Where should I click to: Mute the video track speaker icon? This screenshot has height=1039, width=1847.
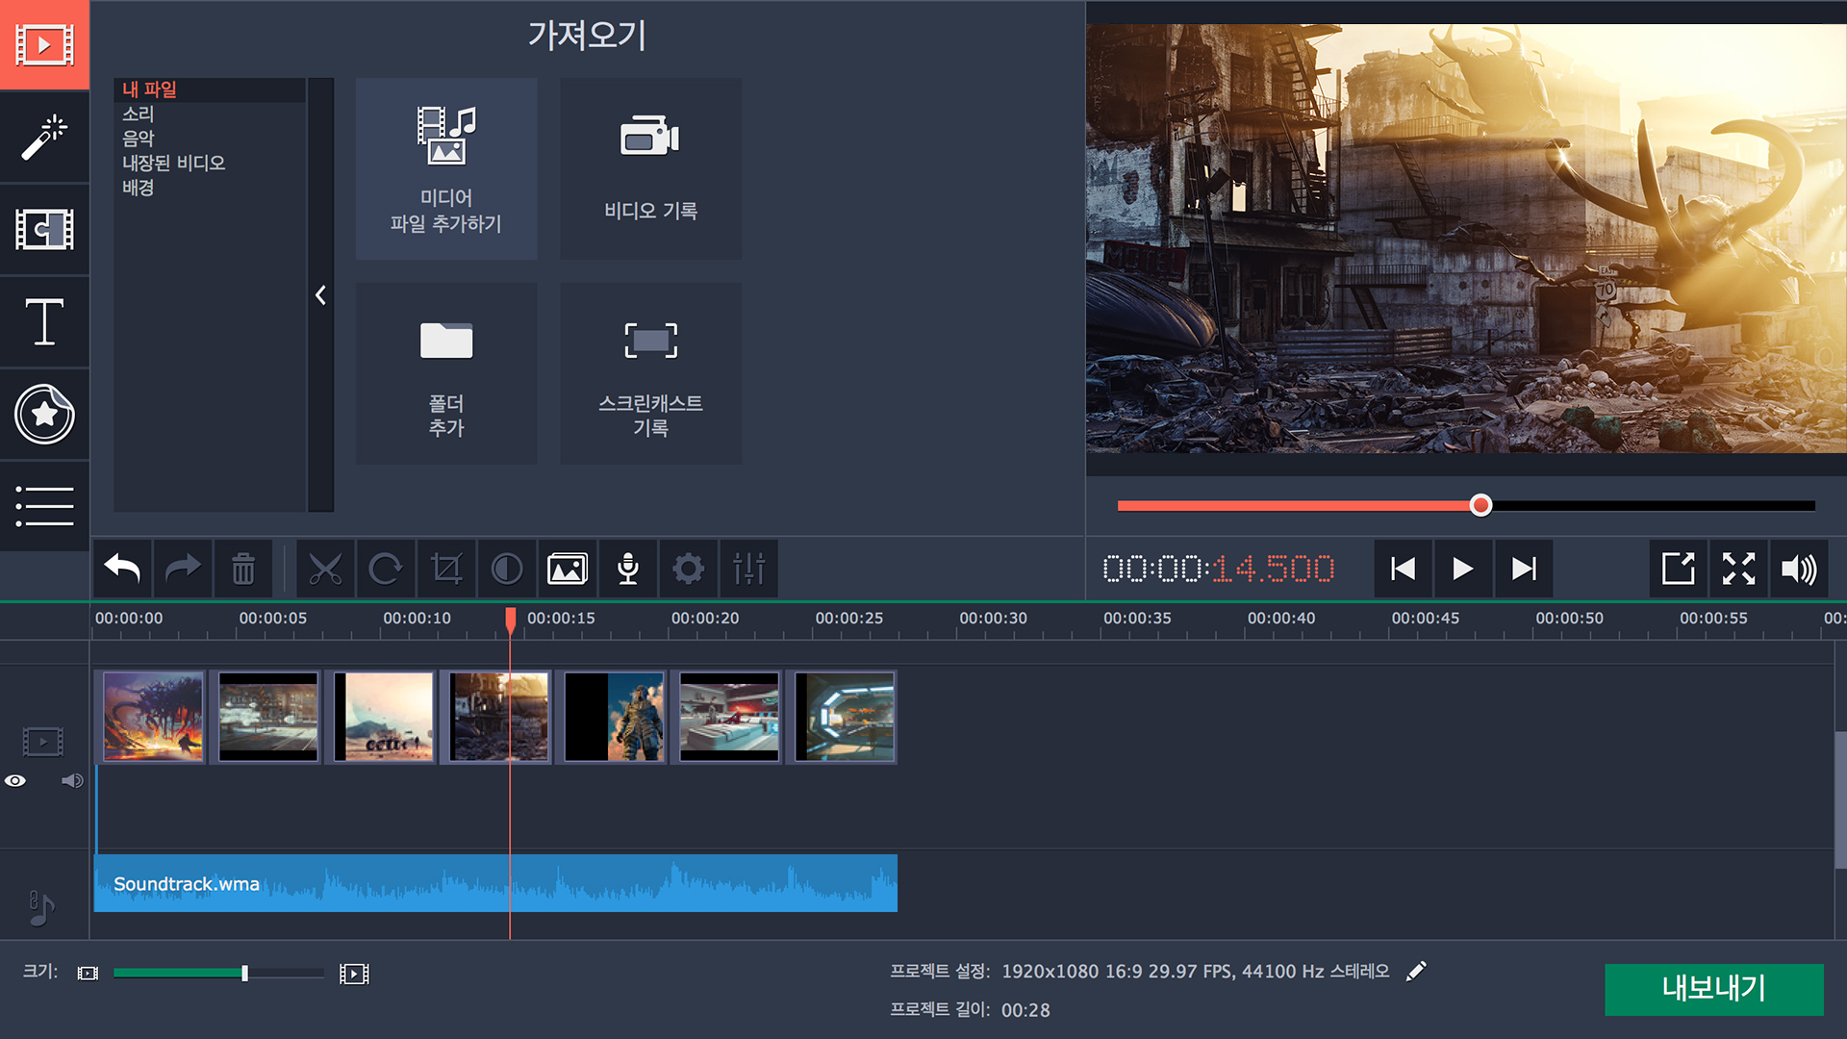pos(72,780)
